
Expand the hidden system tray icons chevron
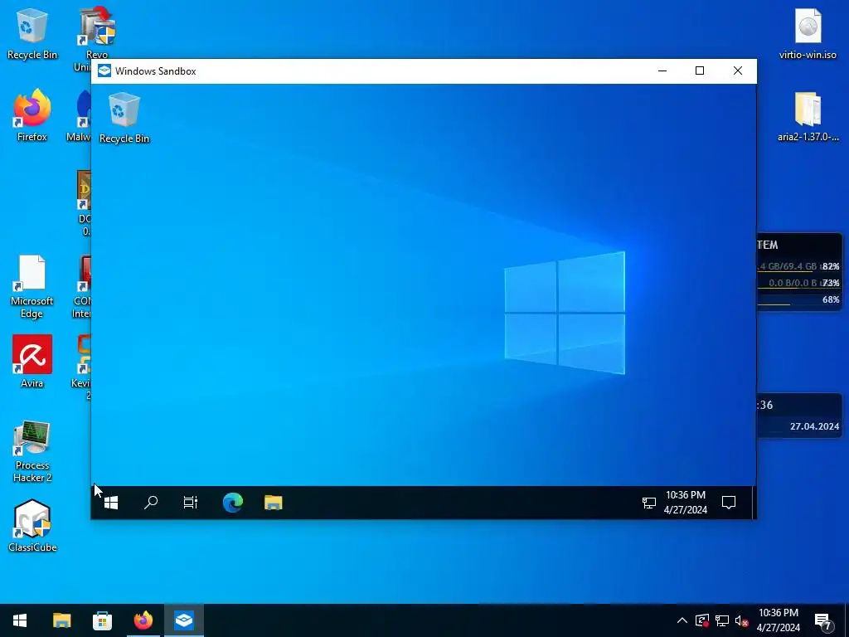click(682, 620)
